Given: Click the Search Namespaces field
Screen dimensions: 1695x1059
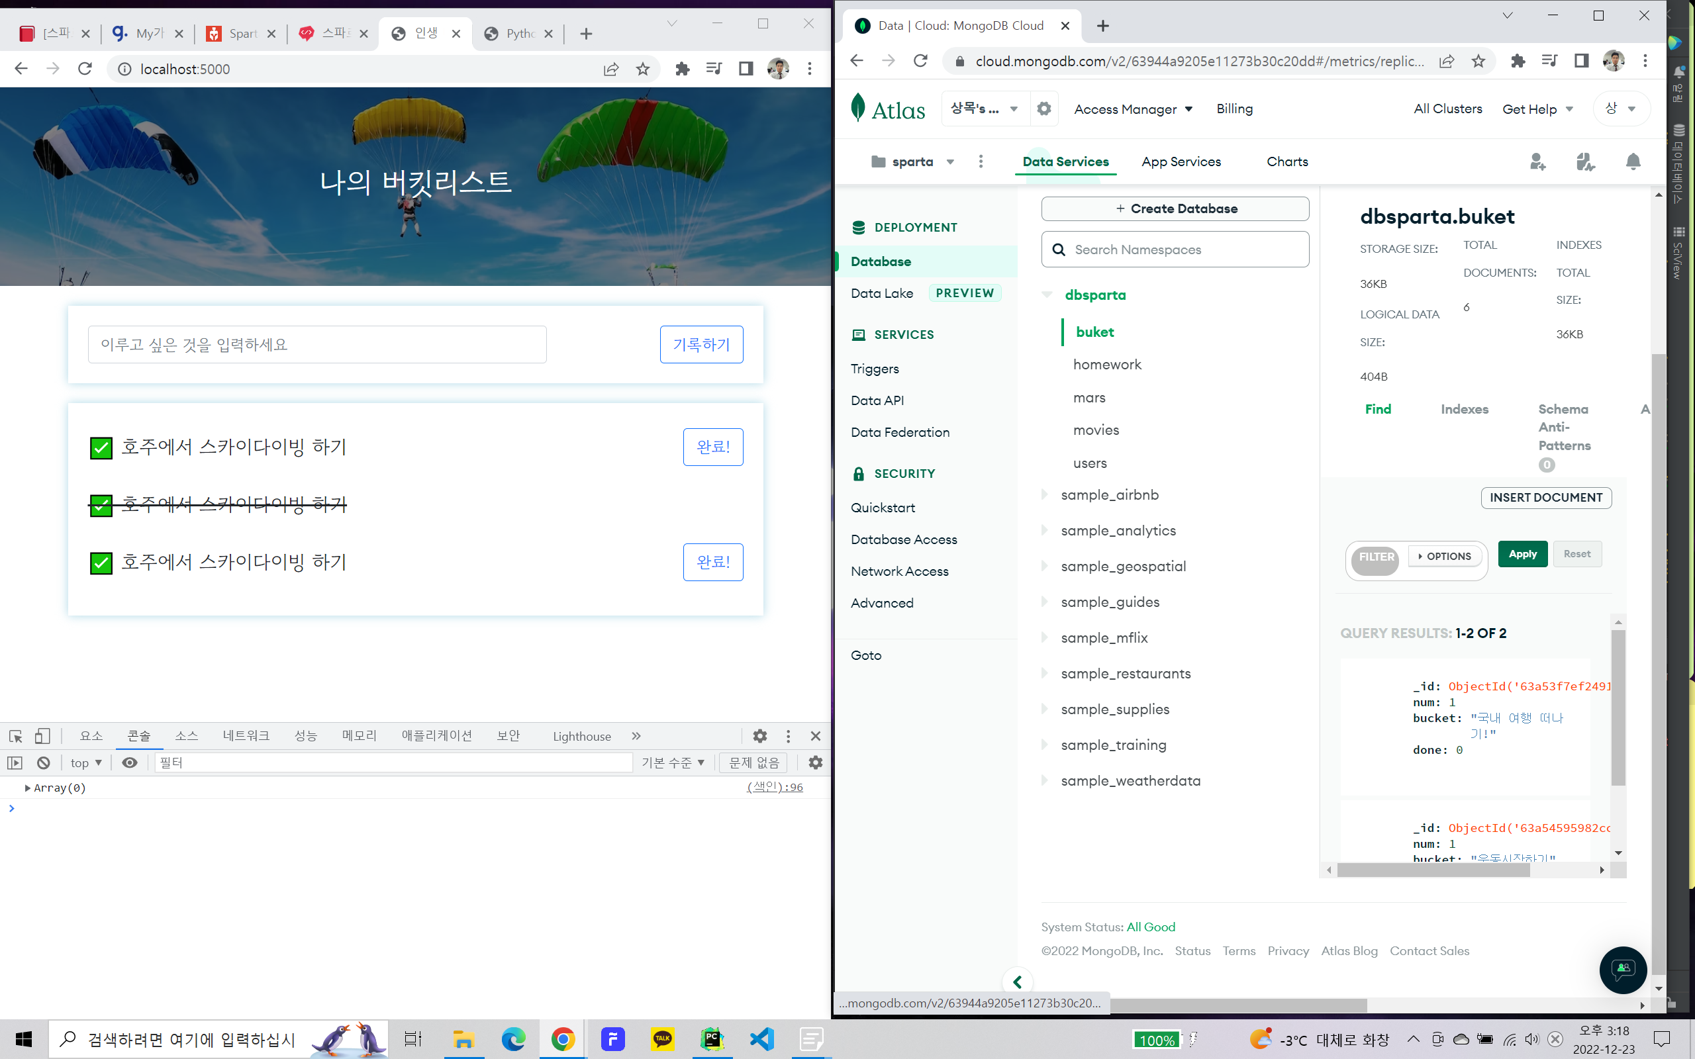Looking at the screenshot, I should coord(1175,250).
